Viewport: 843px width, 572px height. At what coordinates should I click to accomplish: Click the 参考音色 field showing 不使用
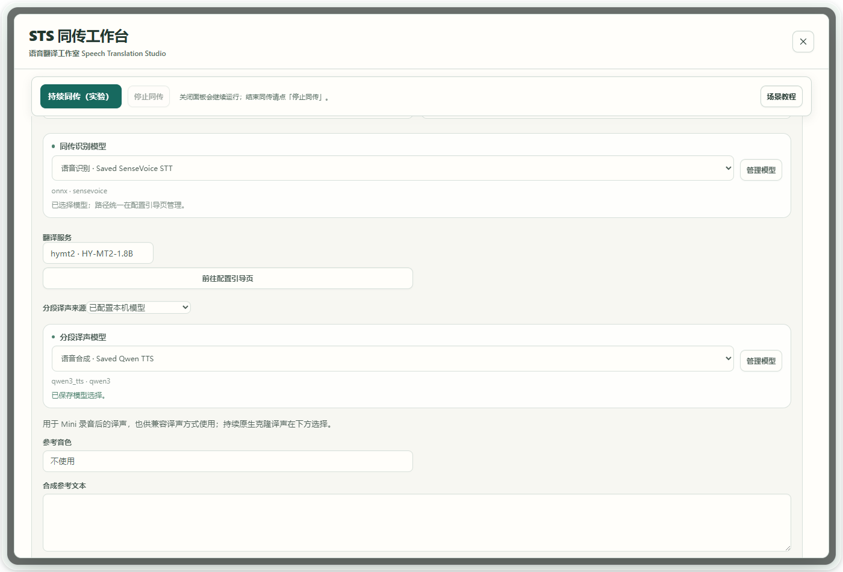coord(228,461)
